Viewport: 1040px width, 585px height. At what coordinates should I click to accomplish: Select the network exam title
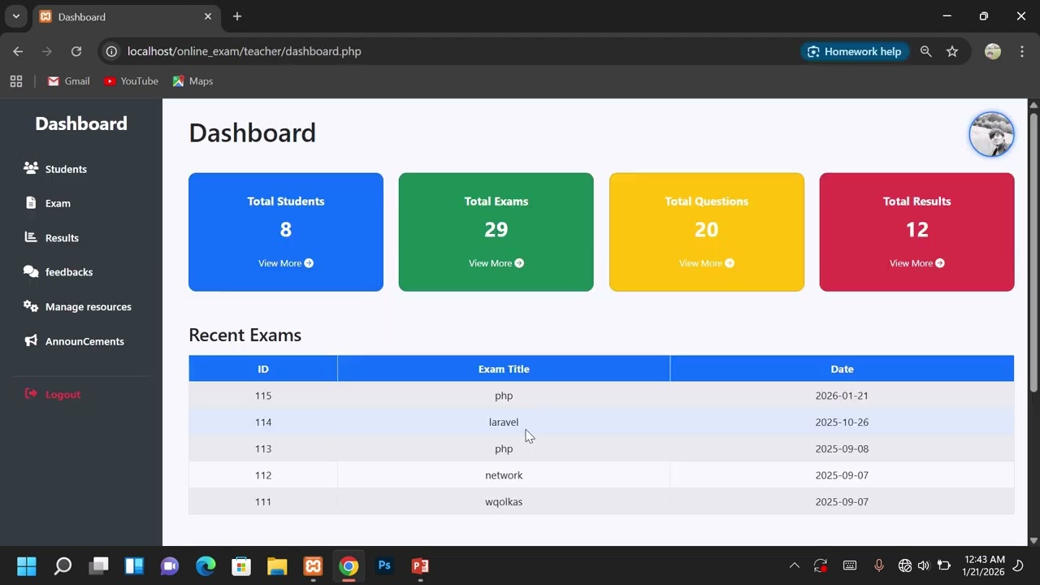click(504, 475)
